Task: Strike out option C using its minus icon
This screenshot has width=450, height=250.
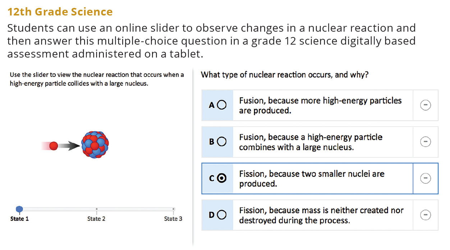Action: click(x=426, y=178)
